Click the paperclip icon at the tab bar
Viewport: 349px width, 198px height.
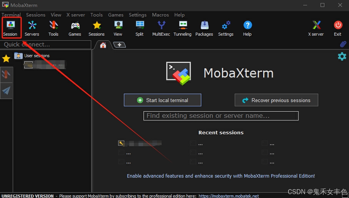click(x=343, y=44)
